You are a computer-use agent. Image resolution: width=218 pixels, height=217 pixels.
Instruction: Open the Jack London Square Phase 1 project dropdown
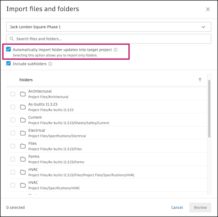pos(109,27)
